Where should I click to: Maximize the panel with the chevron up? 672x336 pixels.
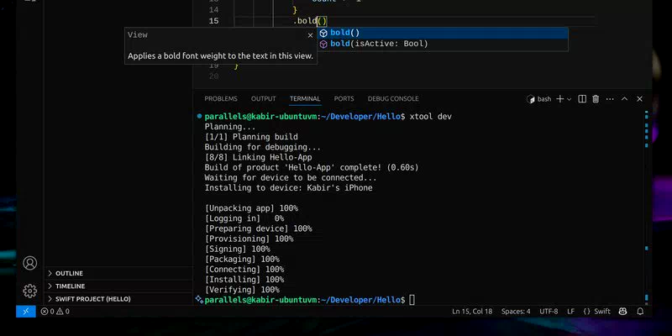click(624, 99)
